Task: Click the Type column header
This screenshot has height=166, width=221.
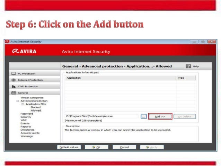Action: coord(186,78)
